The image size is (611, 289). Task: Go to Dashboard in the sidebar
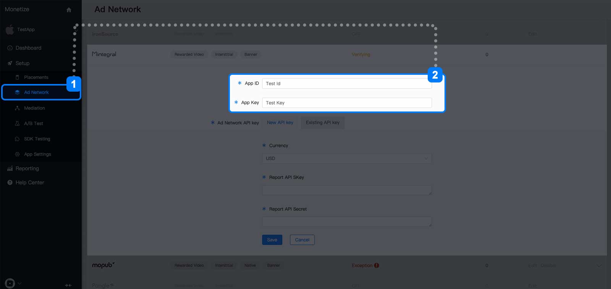(28, 48)
